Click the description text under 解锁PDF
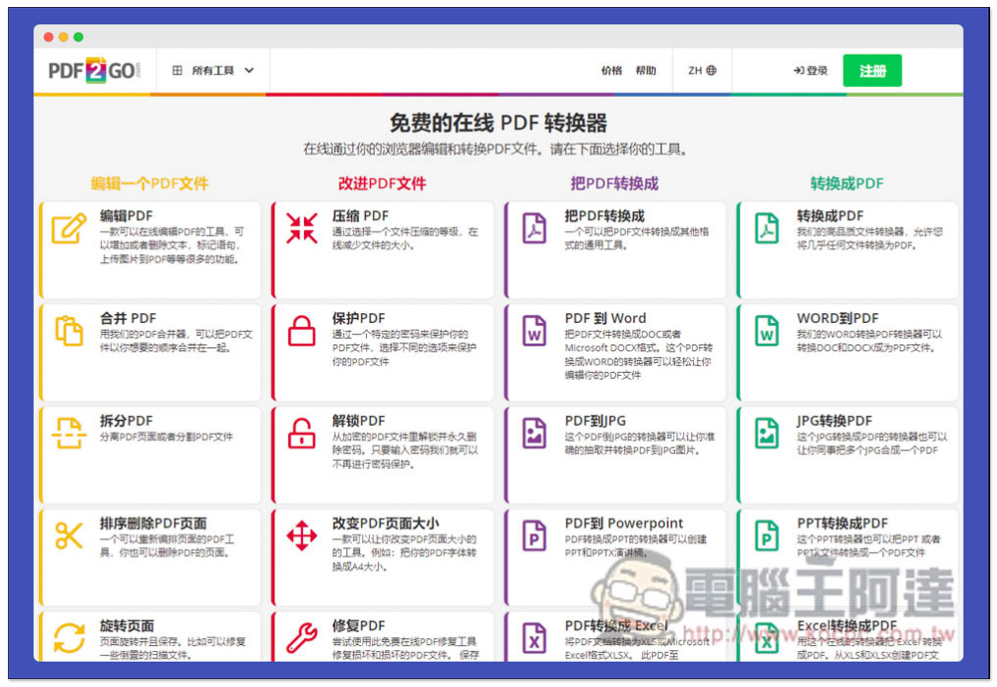This screenshot has height=687, width=997. pos(405,451)
